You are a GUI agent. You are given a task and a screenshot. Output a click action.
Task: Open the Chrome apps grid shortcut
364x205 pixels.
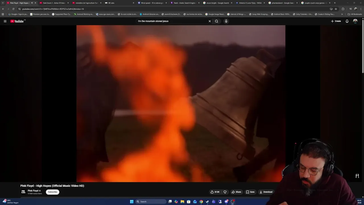pos(3,14)
